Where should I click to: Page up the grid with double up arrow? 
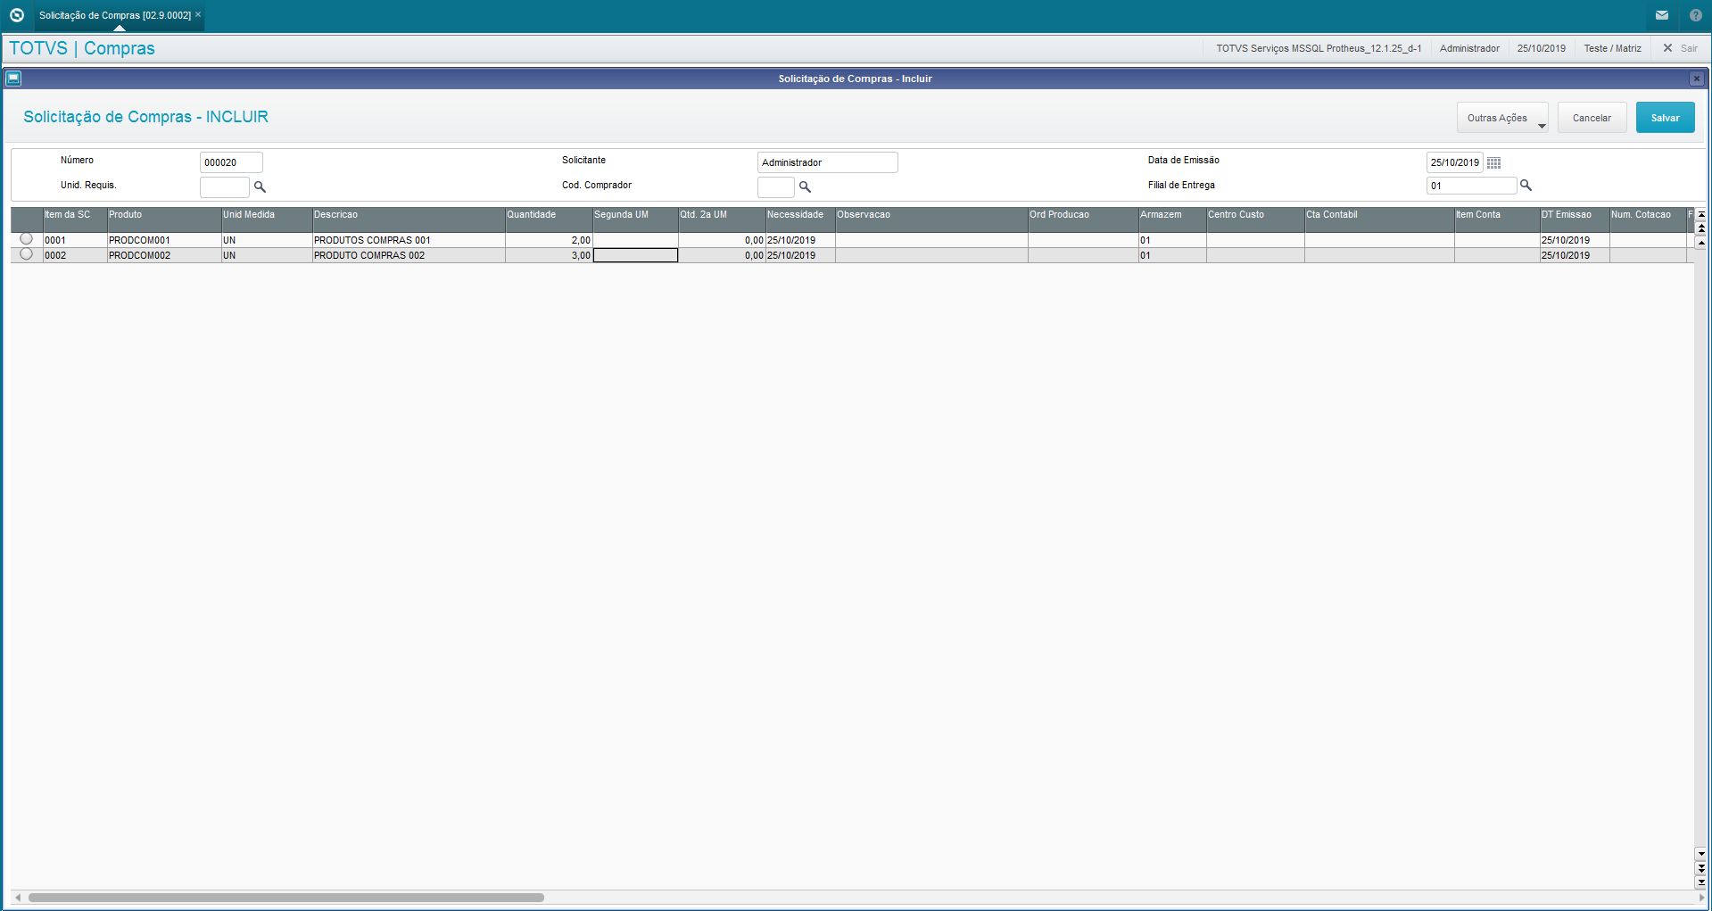pyautogui.click(x=1701, y=228)
